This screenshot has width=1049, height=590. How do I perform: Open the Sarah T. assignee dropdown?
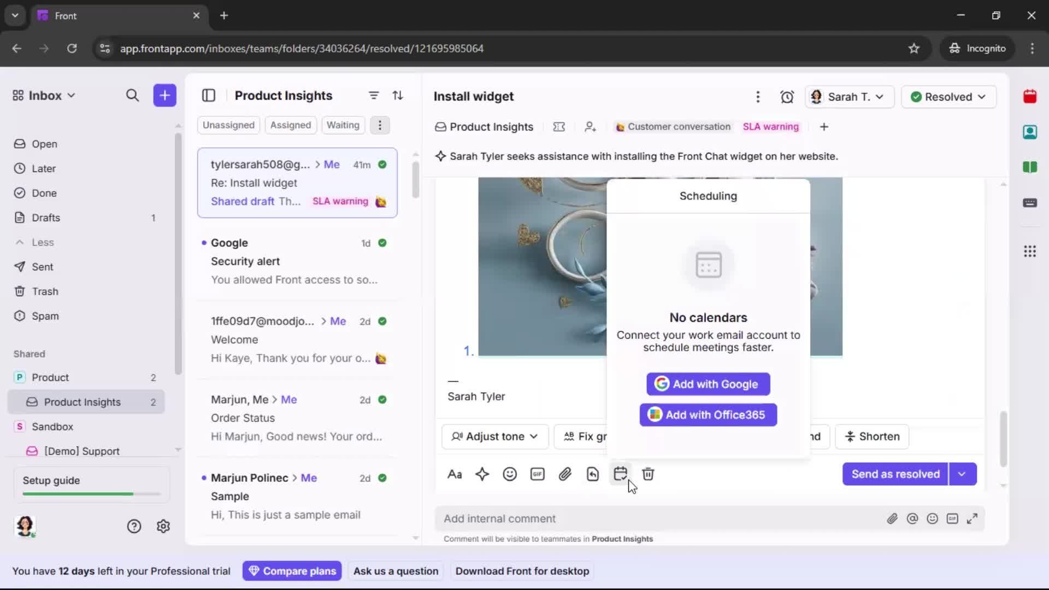849,97
